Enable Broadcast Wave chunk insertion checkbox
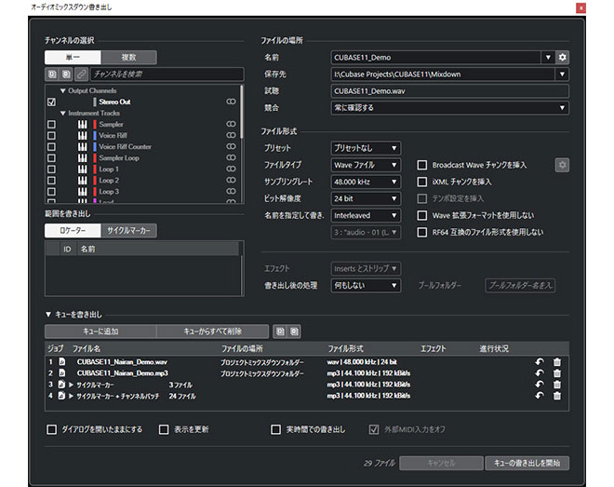This screenshot has width=614, height=487. tap(422, 165)
